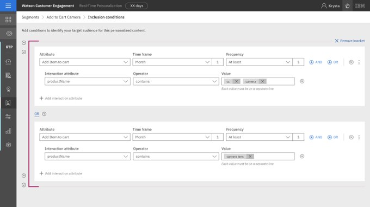
Task: Edit time frame number in first condition
Action: pos(218,62)
